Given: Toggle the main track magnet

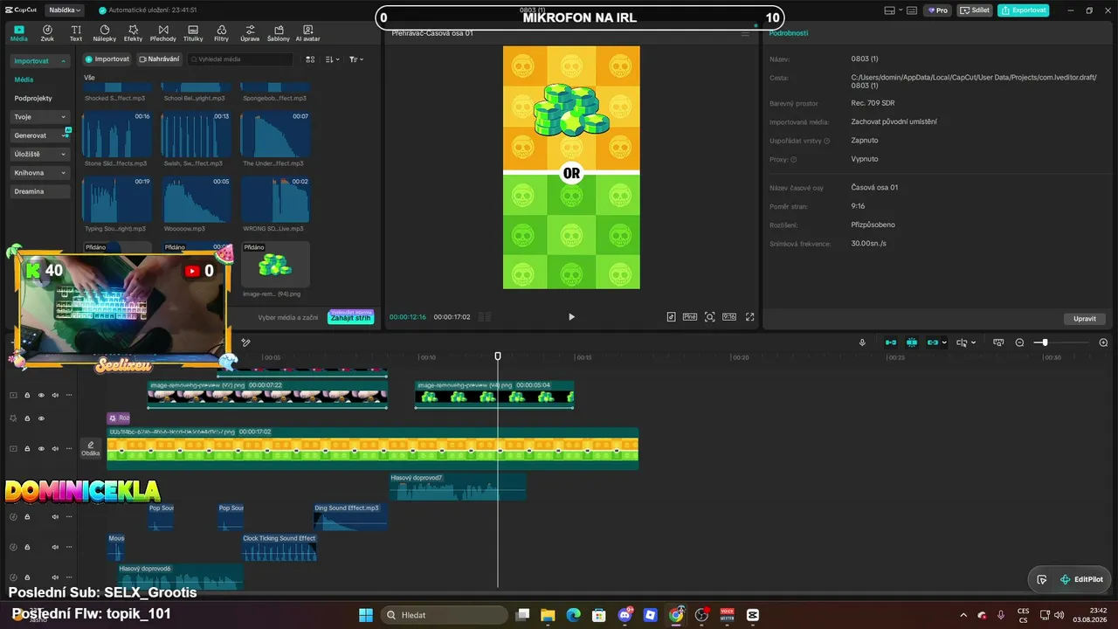Looking at the screenshot, I should tap(891, 342).
